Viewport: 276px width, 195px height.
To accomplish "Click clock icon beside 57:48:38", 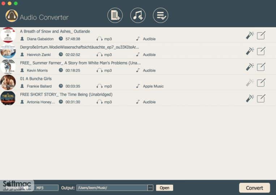I will [61, 39].
